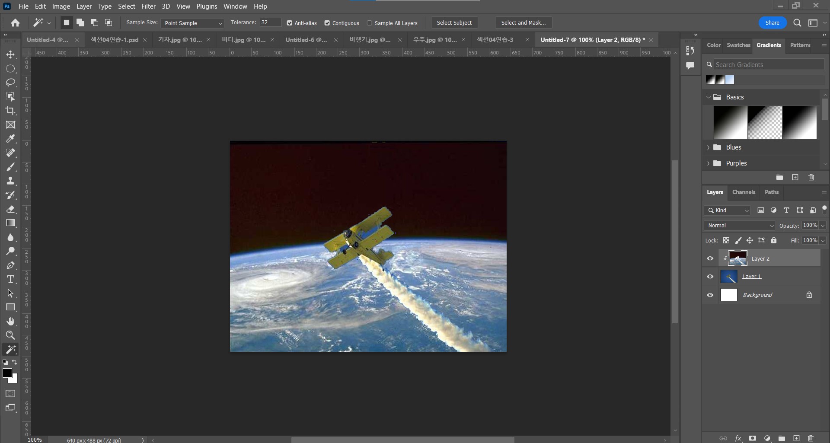Toggle the Lock all padlock icon

[x=774, y=240]
